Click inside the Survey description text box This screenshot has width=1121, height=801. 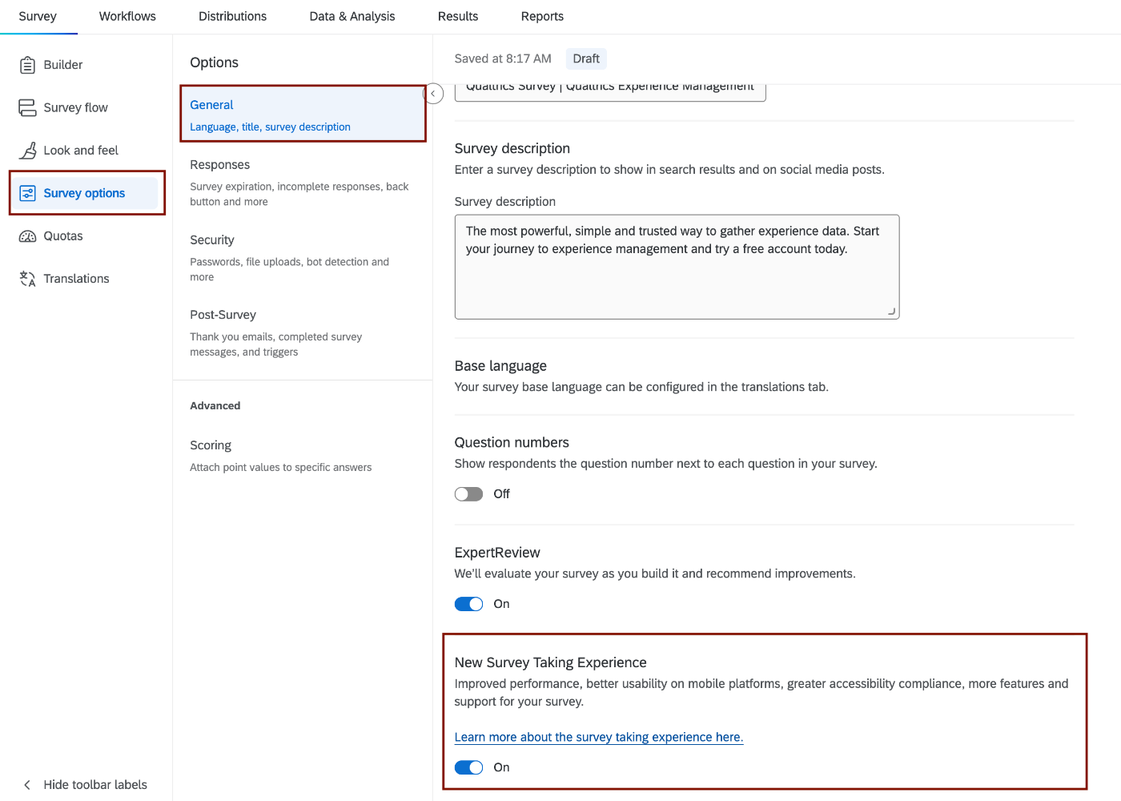(677, 267)
